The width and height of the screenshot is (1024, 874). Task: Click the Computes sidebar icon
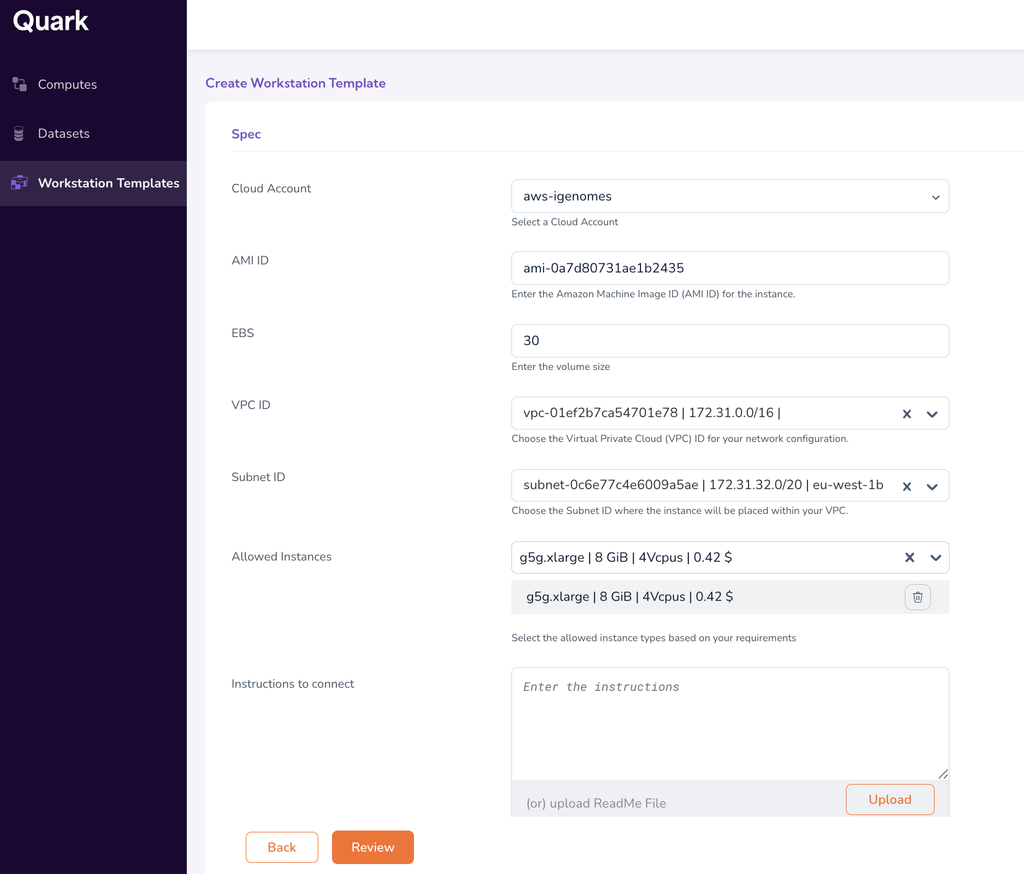coord(19,84)
